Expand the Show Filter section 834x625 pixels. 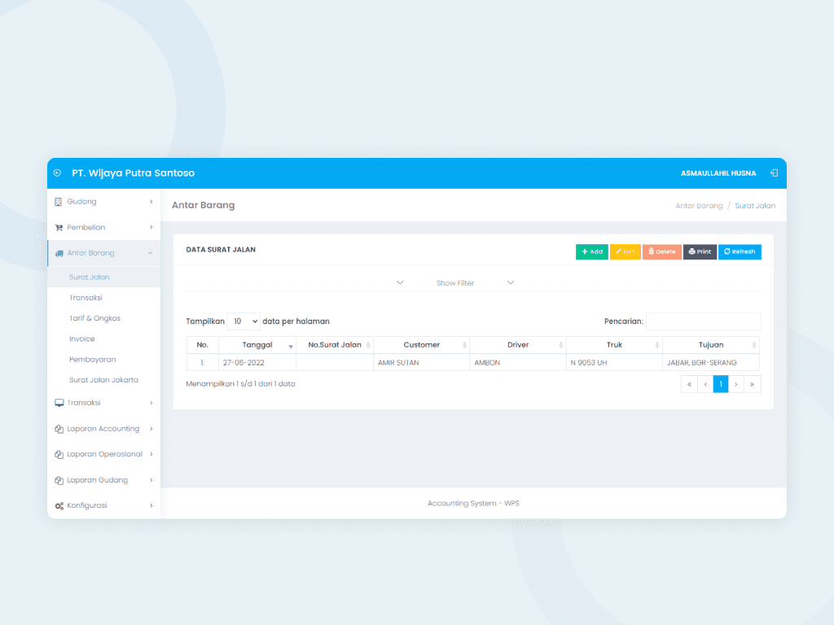[x=454, y=282]
